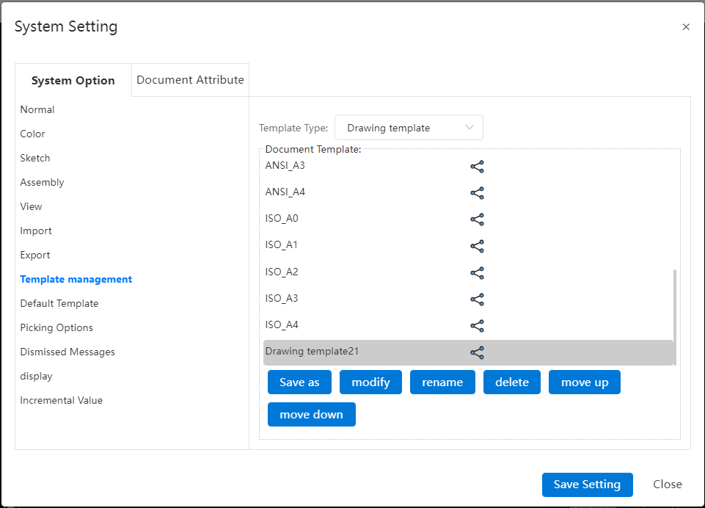705x508 pixels.
Task: Click the delete button
Action: pos(511,382)
